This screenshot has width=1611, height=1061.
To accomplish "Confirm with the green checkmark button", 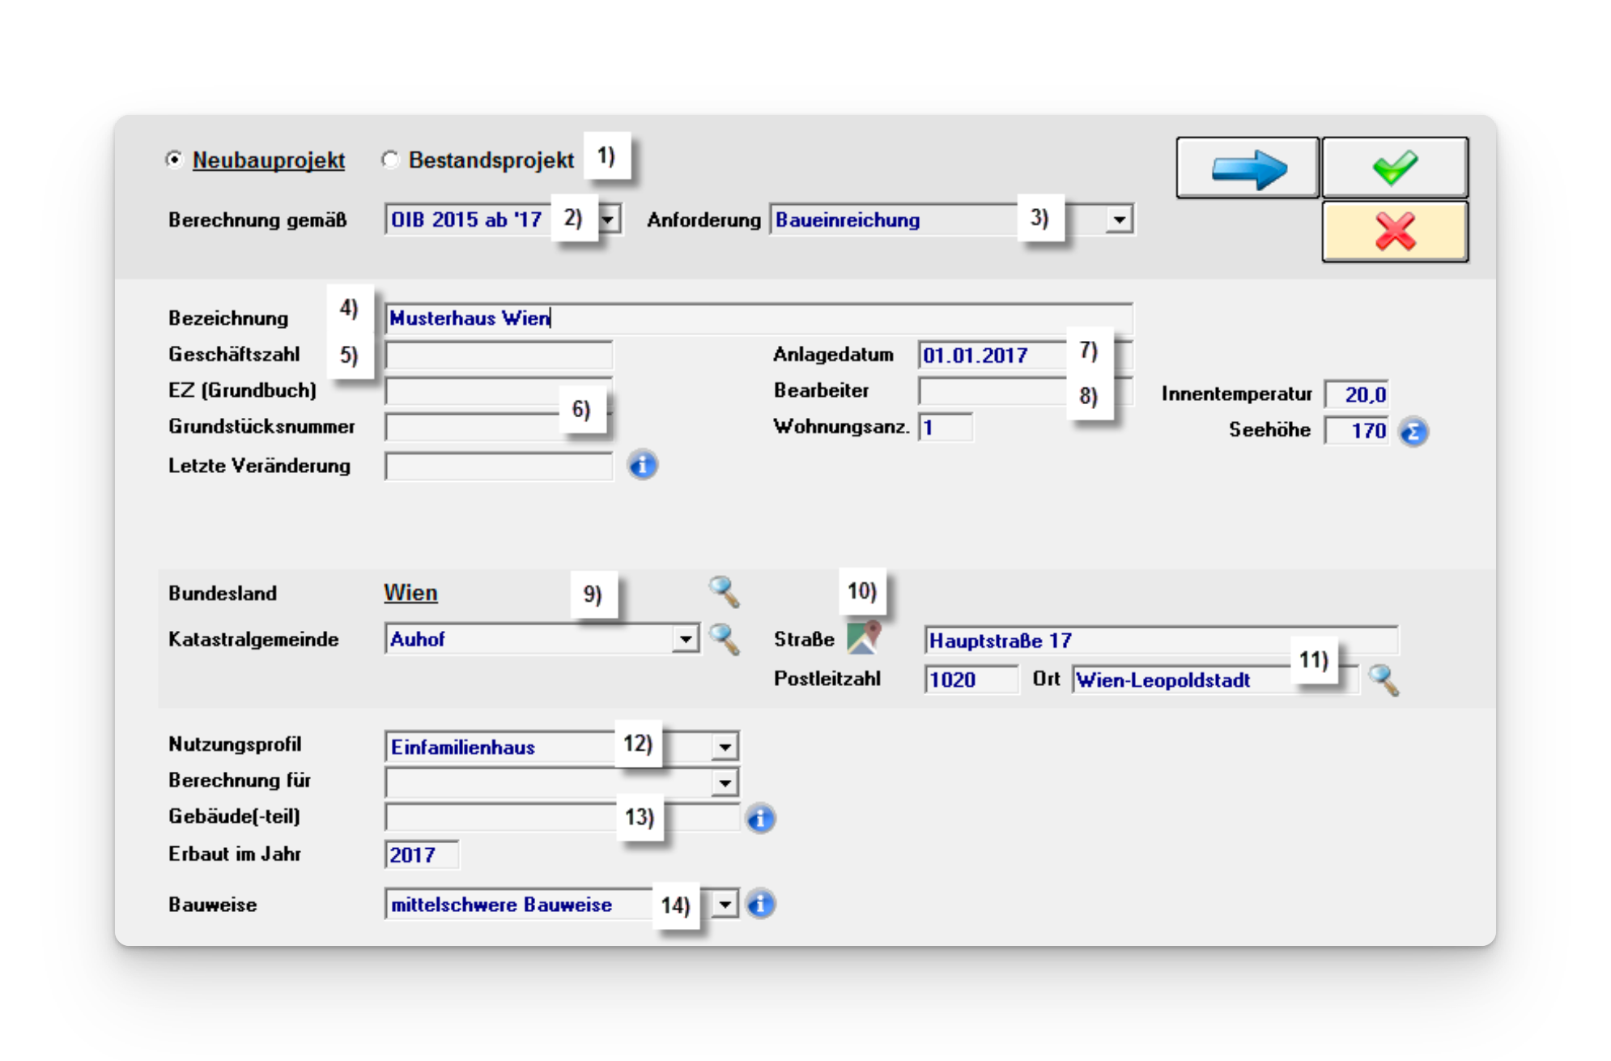I will click(x=1394, y=168).
